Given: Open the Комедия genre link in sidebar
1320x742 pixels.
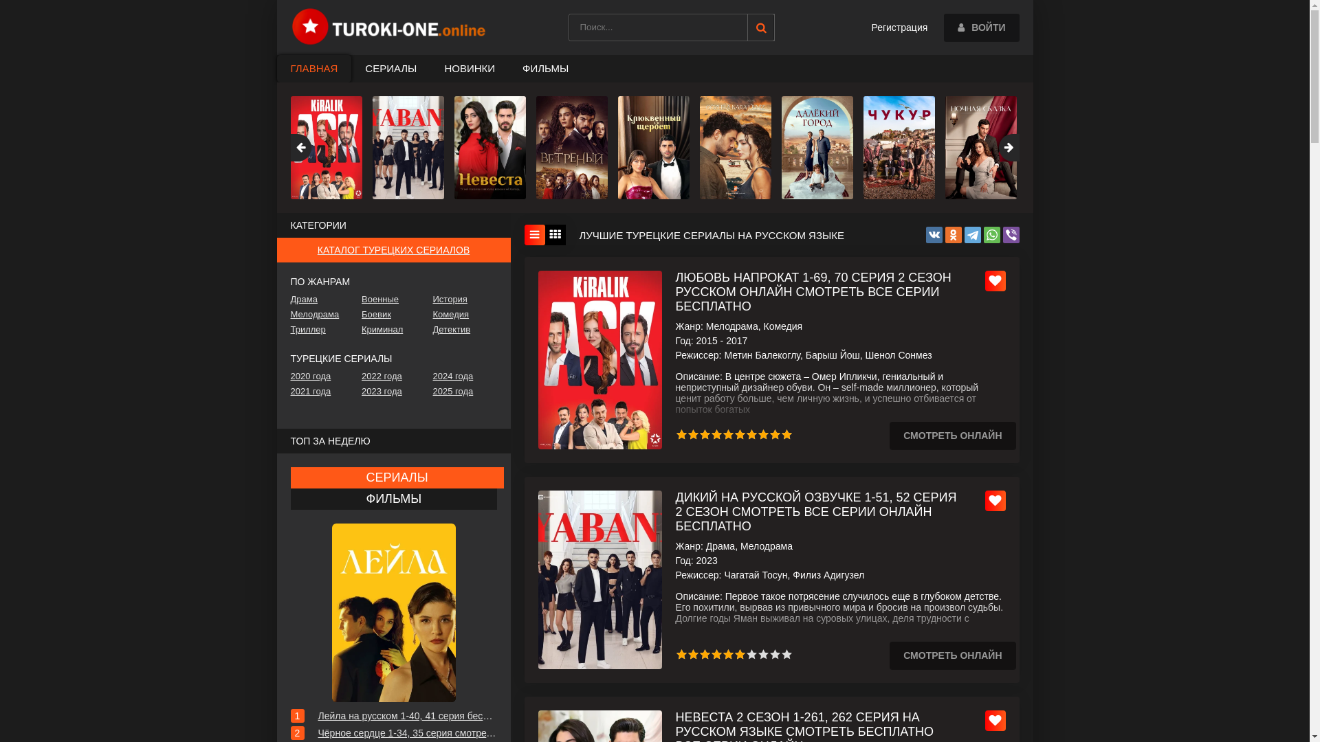Looking at the screenshot, I should (x=450, y=315).
